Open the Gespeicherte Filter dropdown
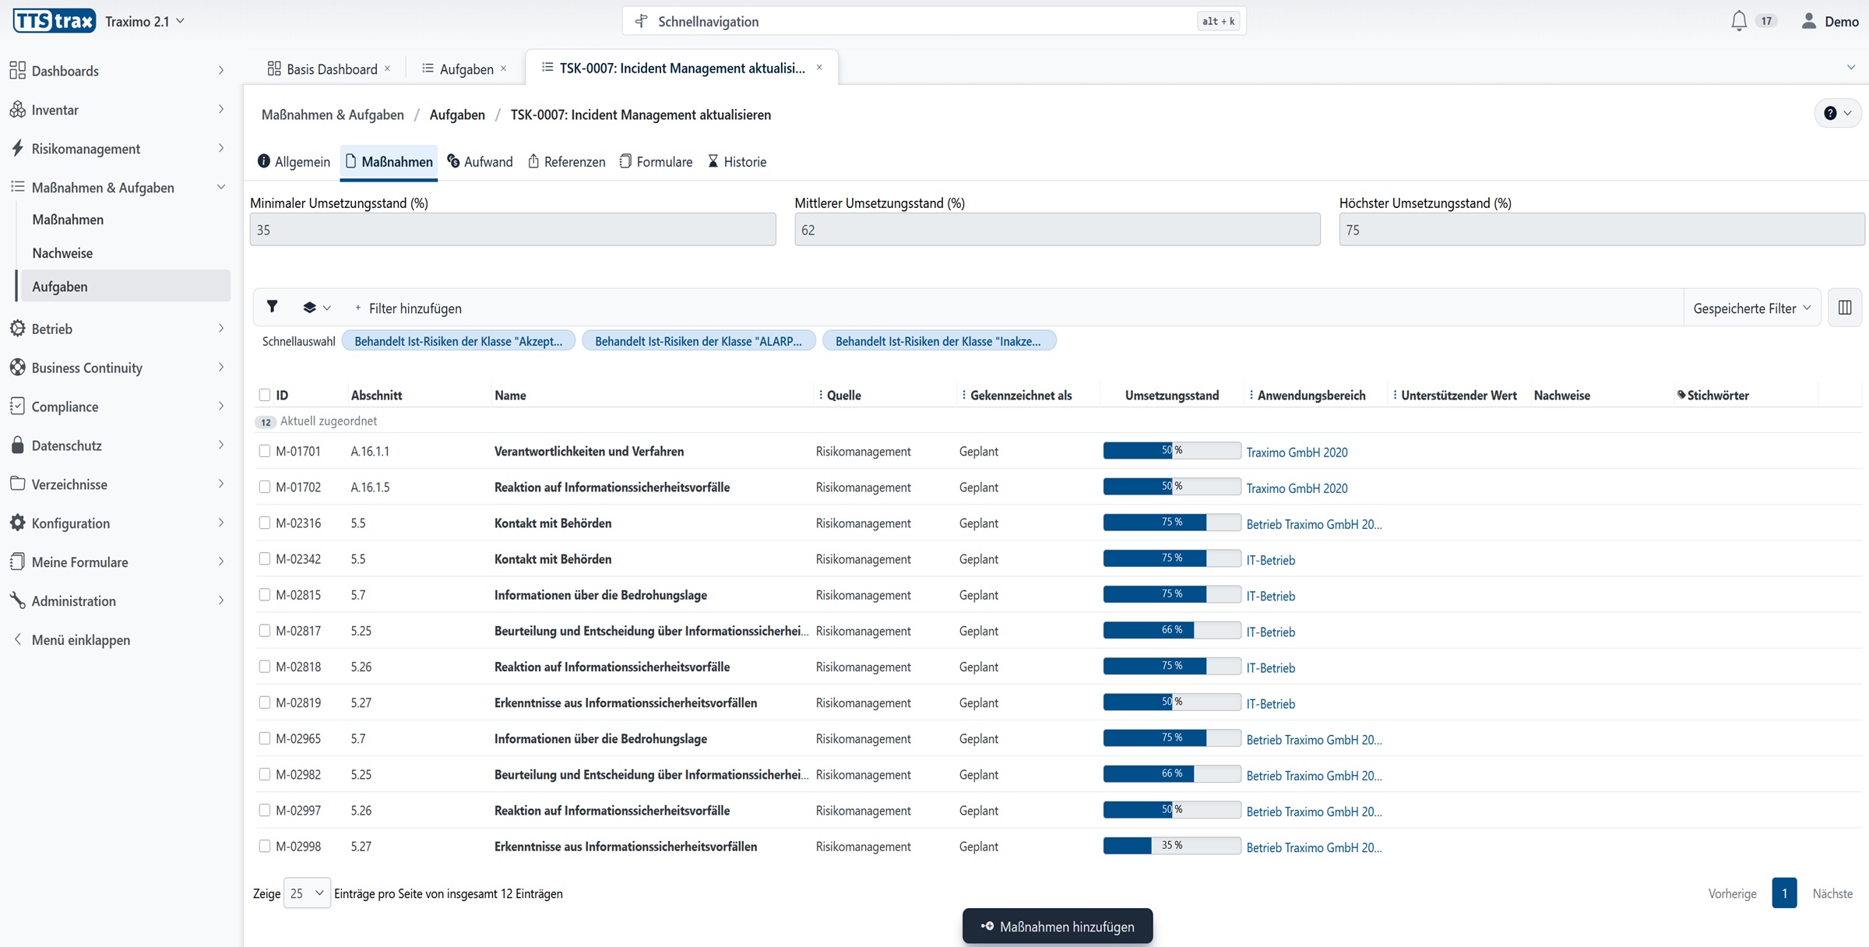The height and width of the screenshot is (947, 1869). 1751,308
